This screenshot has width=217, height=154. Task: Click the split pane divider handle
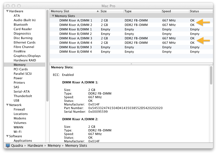coord(131,64)
